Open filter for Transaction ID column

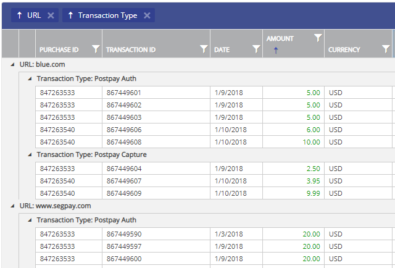(204, 49)
